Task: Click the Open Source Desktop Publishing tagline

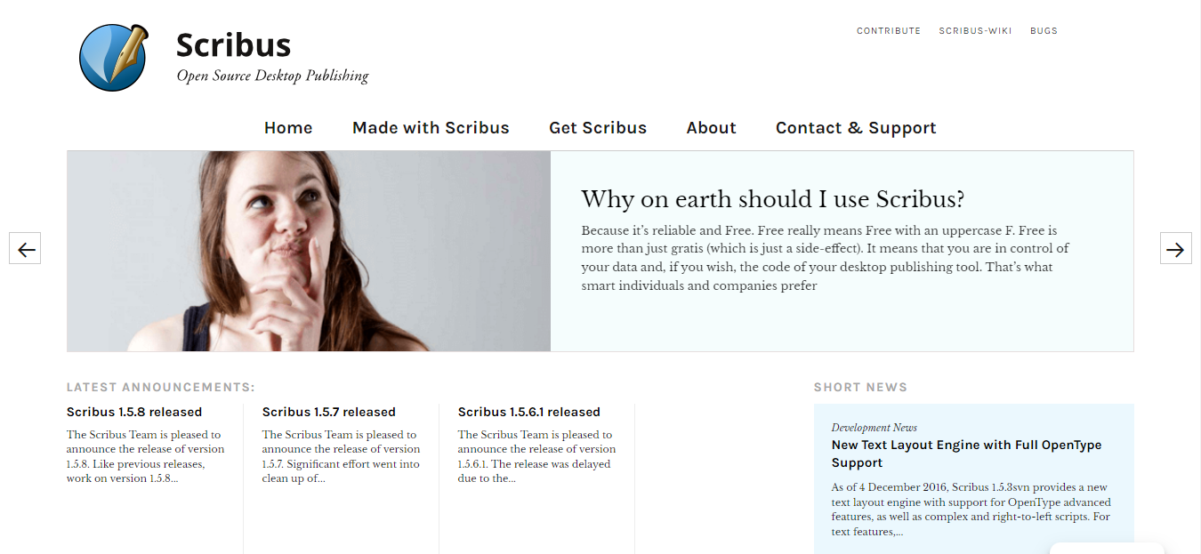Action: (272, 76)
